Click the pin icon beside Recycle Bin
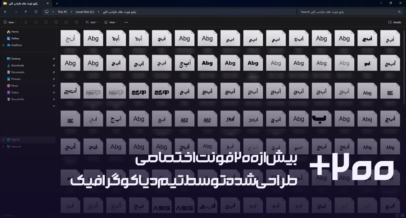This screenshot has width=406, height=218. 54,99
